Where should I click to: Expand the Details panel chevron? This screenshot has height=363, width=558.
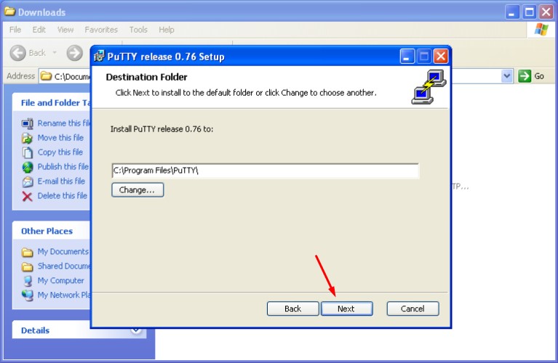pyautogui.click(x=136, y=330)
